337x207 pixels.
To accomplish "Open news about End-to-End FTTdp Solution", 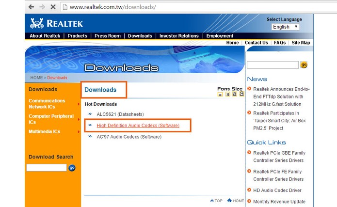I will pyautogui.click(x=281, y=96).
